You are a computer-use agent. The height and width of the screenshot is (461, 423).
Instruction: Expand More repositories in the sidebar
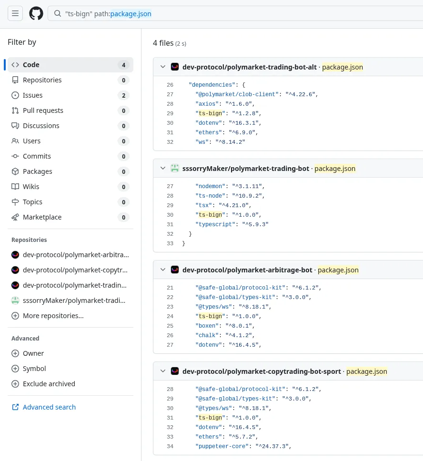(x=53, y=315)
